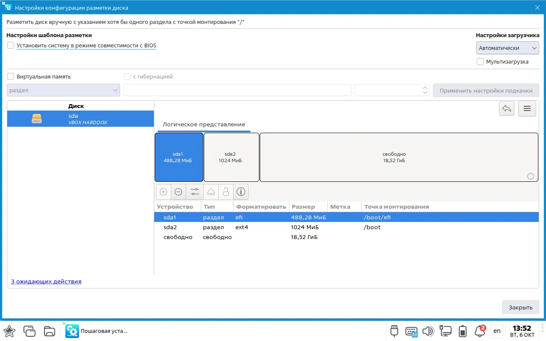Open the network connection tray icon
The image size is (546, 341).
pyautogui.click(x=446, y=331)
